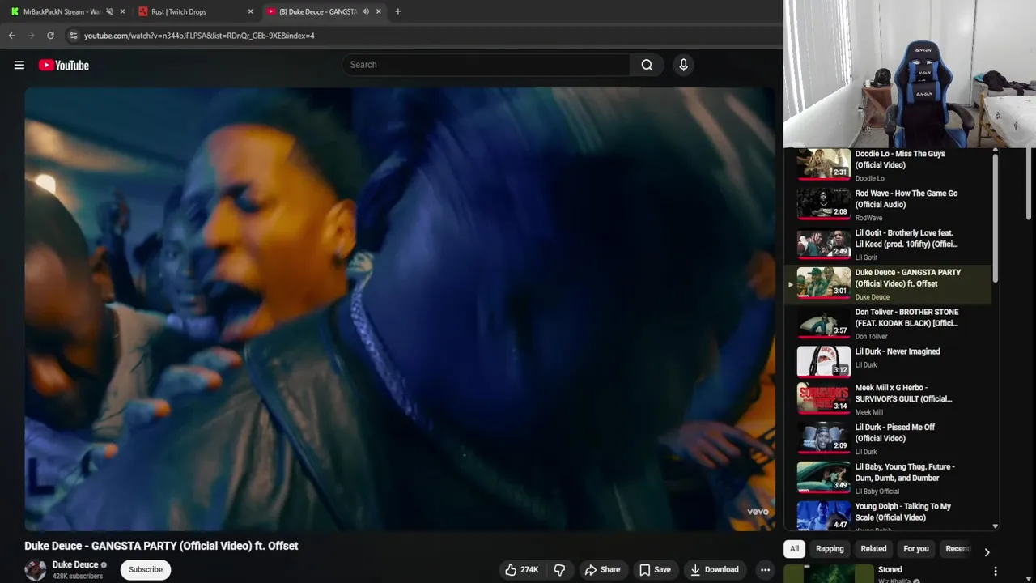Go to the YouTube home logo

pyautogui.click(x=63, y=65)
